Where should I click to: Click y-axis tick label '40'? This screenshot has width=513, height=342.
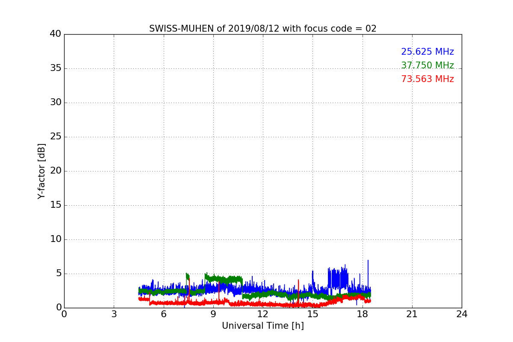tap(56, 34)
